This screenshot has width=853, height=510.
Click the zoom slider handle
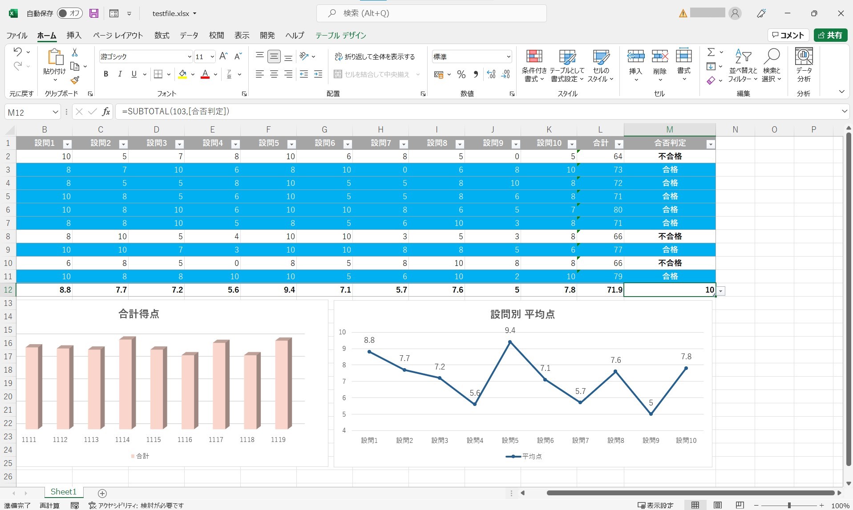tap(789, 506)
